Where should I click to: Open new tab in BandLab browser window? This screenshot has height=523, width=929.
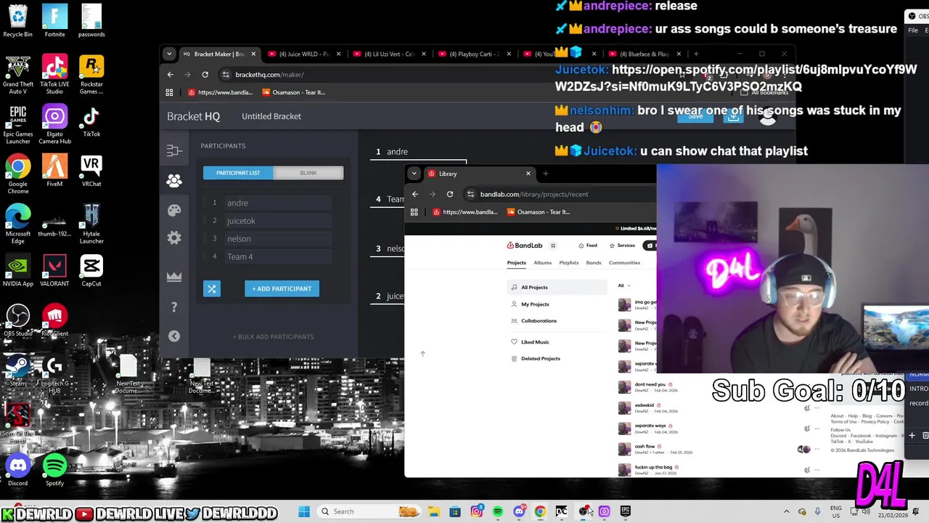click(x=546, y=174)
